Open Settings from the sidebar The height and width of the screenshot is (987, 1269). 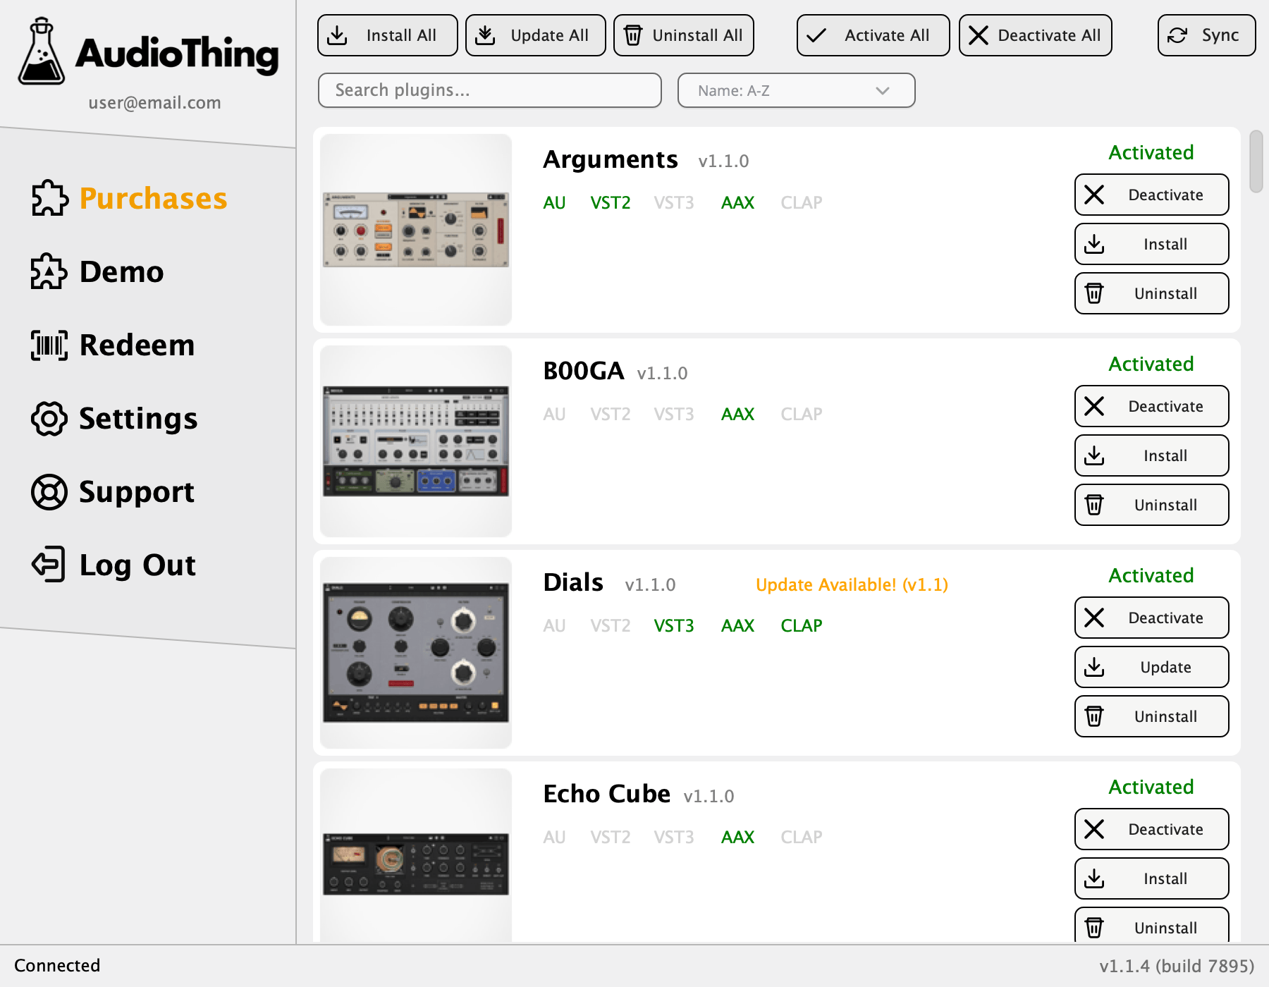click(114, 418)
